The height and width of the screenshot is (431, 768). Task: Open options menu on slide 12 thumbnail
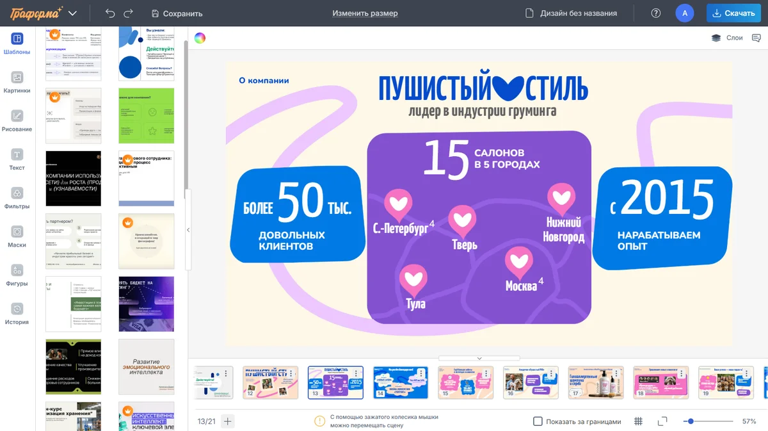click(x=291, y=374)
